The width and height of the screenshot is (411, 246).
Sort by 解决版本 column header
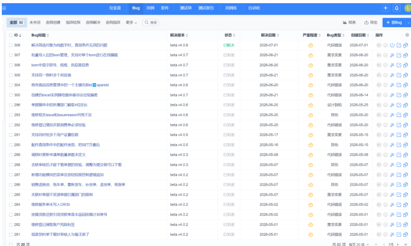(179, 35)
